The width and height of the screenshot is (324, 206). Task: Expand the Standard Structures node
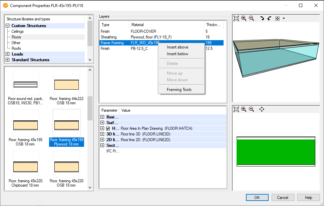coord(8,60)
